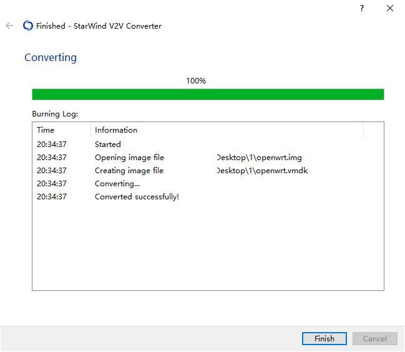405x352 pixels.
Task: Close the converter window
Action: [x=390, y=8]
